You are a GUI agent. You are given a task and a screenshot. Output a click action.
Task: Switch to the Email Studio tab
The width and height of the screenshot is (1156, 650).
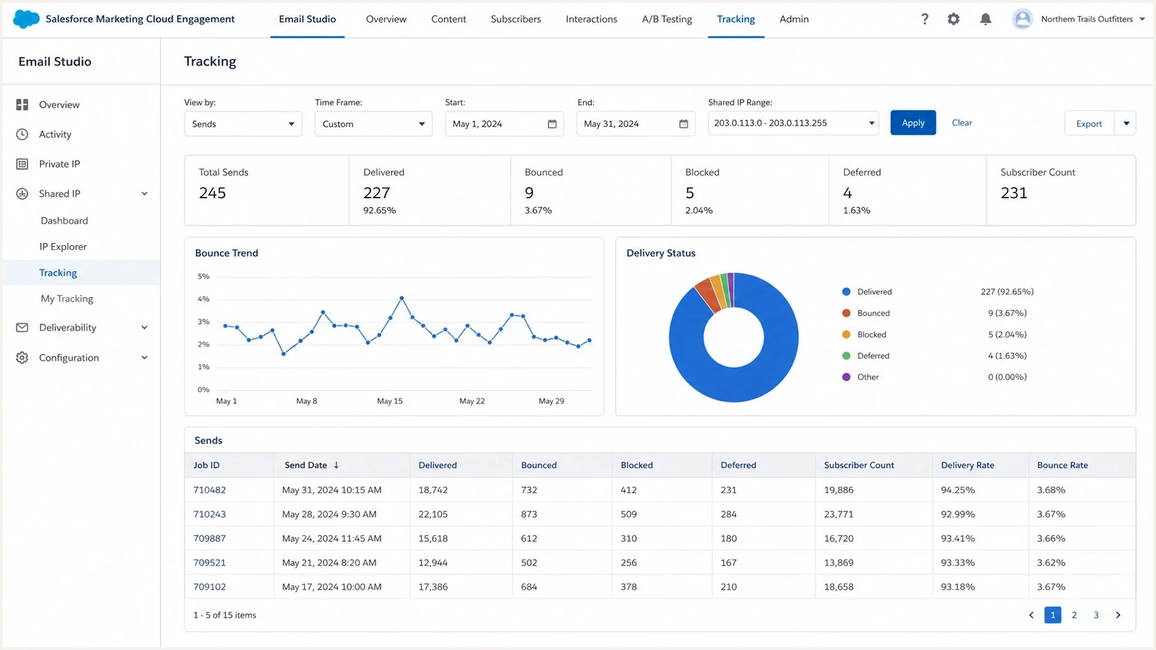[307, 19]
